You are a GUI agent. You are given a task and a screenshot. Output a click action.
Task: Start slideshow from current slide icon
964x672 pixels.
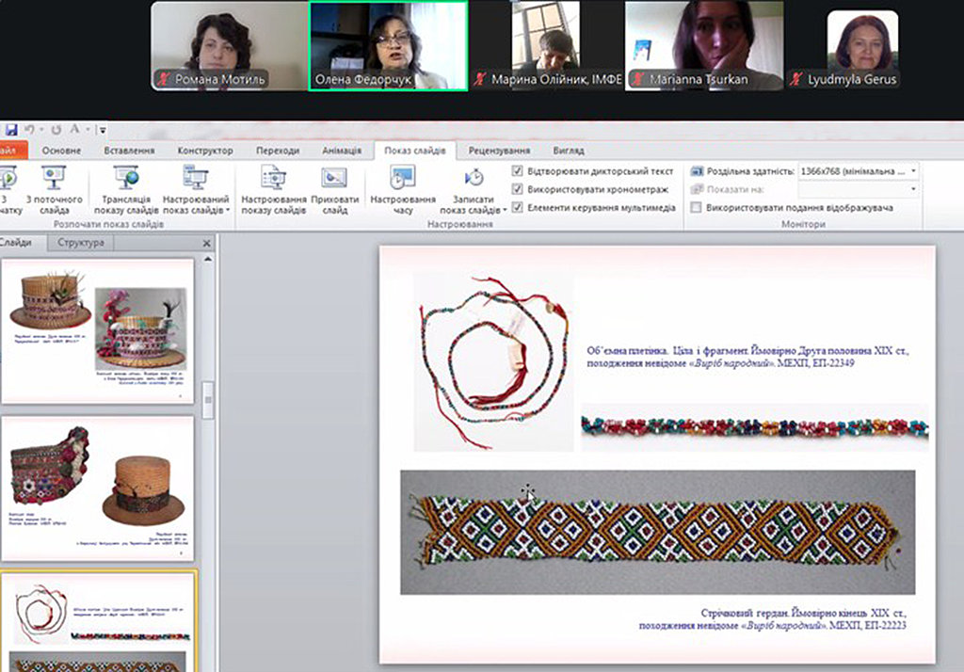tap(54, 178)
